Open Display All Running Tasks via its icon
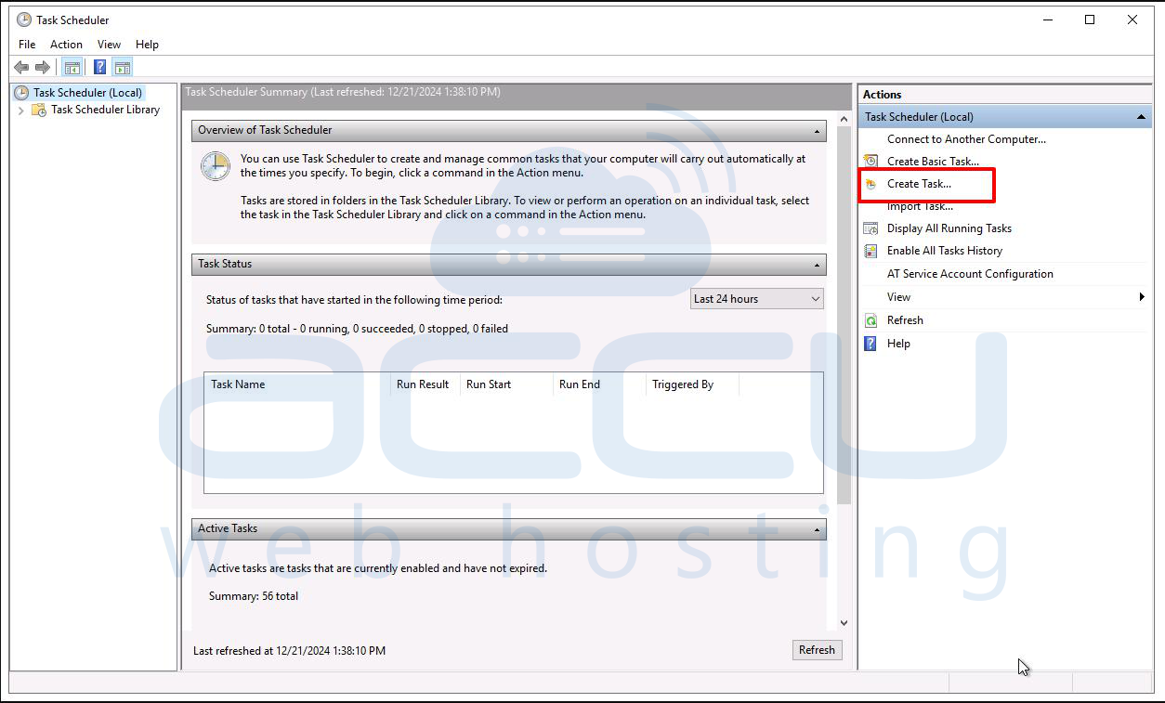The image size is (1165, 703). tap(869, 228)
